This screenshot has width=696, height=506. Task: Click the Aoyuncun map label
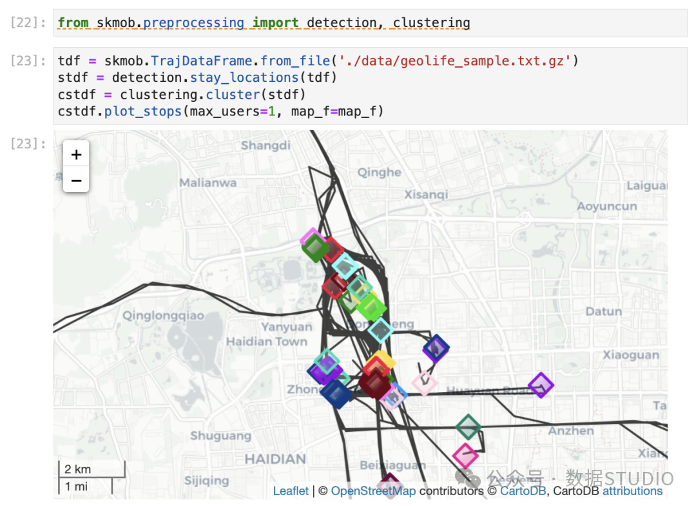(x=607, y=206)
